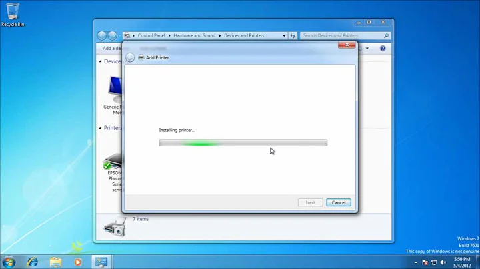Click the Add Printer title printer icon

pyautogui.click(x=141, y=57)
